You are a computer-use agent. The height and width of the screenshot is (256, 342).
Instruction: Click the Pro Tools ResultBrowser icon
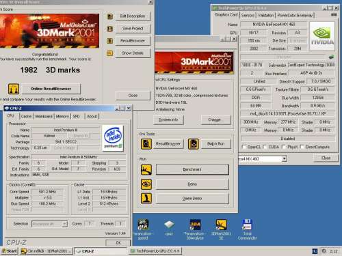click(146, 144)
